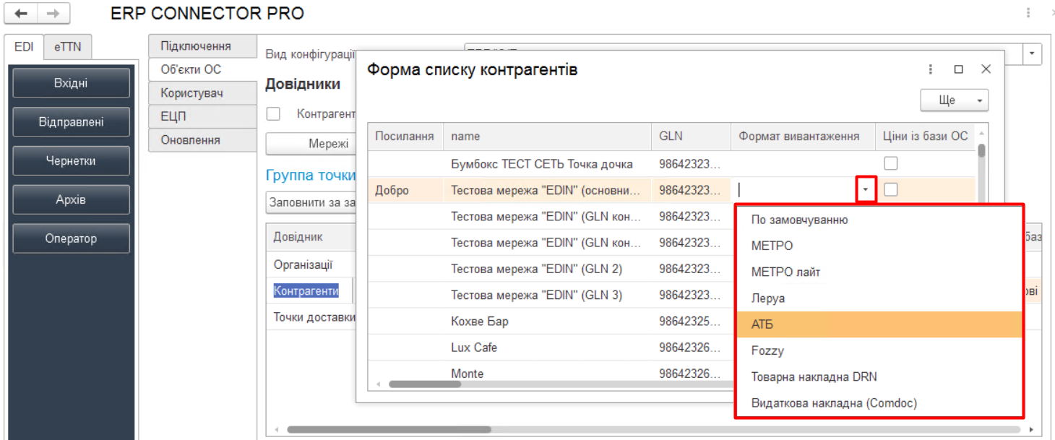Open the Ще dropdown button
1055x440 pixels.
[954, 100]
